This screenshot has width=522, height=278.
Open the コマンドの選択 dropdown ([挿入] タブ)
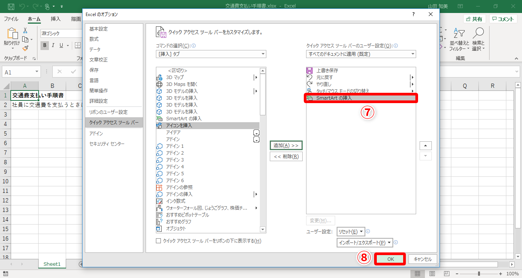[x=211, y=54]
